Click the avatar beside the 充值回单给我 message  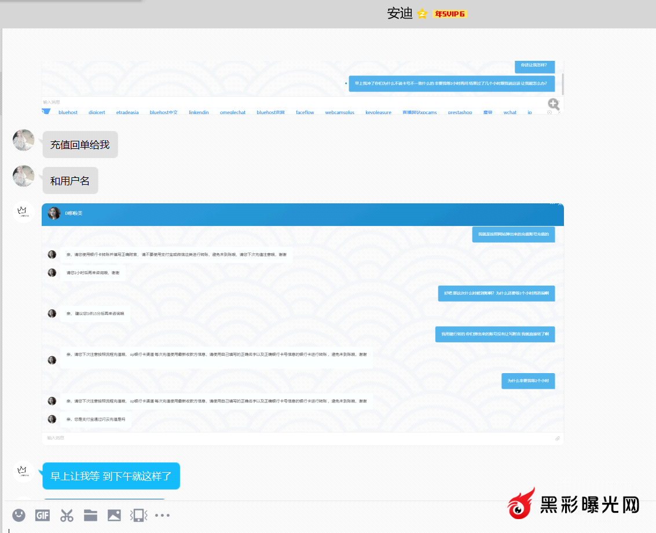click(x=24, y=140)
